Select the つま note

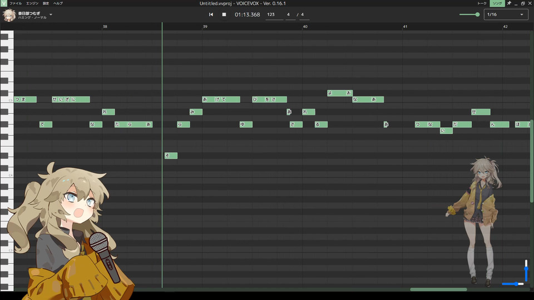point(25,99)
